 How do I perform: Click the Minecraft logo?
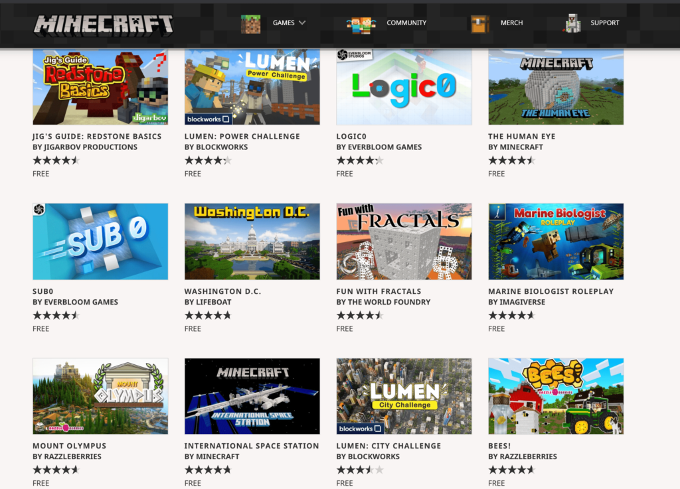coord(104,25)
